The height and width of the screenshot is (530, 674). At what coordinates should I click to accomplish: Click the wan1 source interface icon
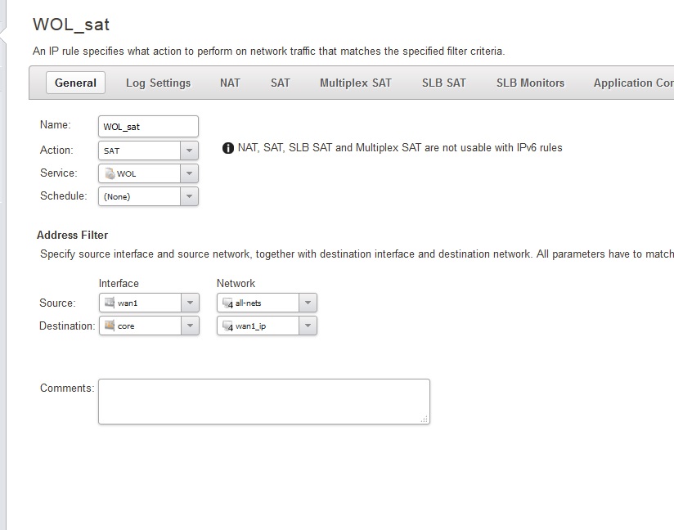[x=110, y=303]
